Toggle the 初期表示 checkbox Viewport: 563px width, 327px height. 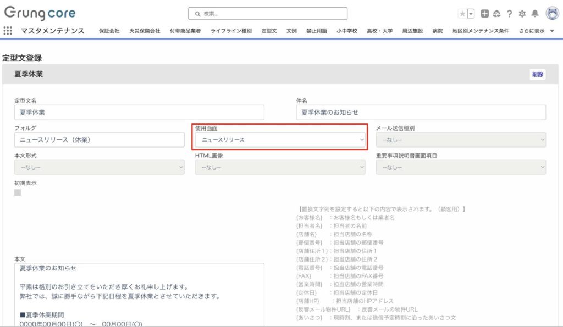pos(18,193)
